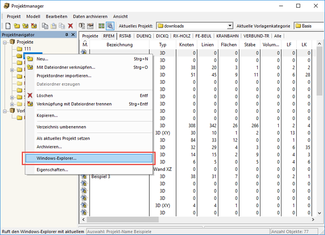Click the horizontal scrollbar right arrow
The width and height of the screenshot is (325, 235).
[313, 220]
